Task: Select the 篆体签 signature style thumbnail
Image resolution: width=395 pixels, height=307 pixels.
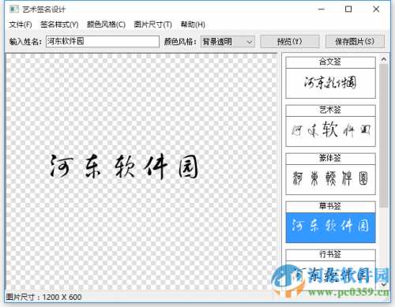Action: point(330,179)
